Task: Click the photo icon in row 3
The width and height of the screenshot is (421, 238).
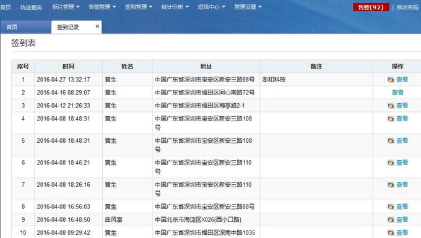Action: pyautogui.click(x=391, y=106)
